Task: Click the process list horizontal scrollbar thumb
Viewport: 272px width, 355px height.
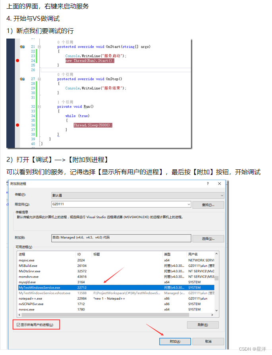Action: click(x=105, y=315)
